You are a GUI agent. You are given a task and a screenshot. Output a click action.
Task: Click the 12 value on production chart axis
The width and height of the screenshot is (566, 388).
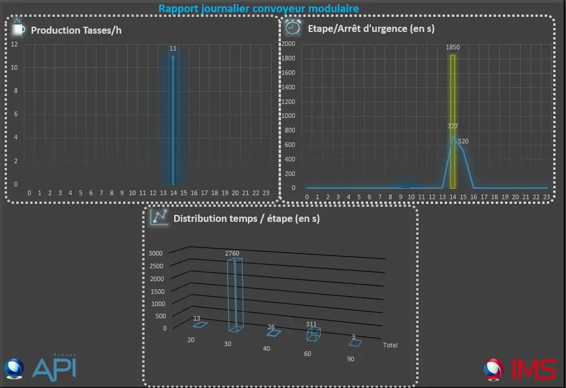(14, 45)
